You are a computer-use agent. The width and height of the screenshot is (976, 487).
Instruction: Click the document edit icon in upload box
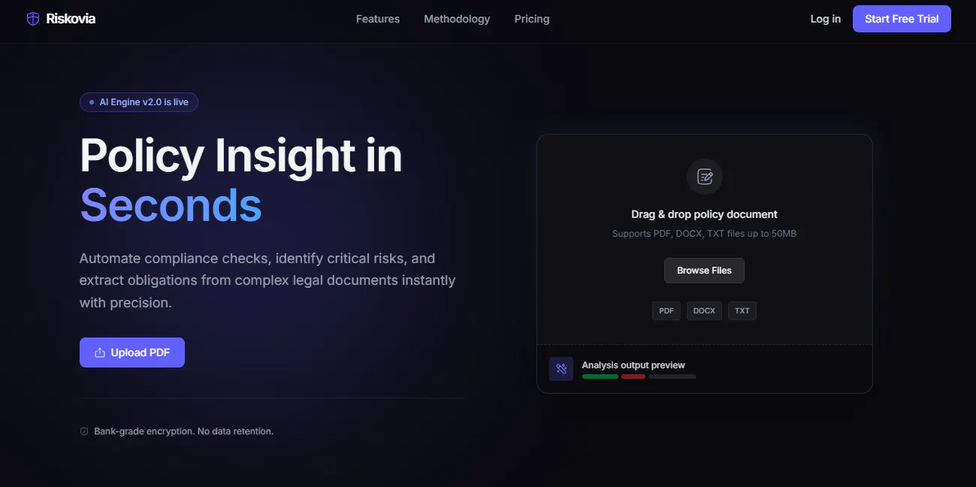[705, 177]
